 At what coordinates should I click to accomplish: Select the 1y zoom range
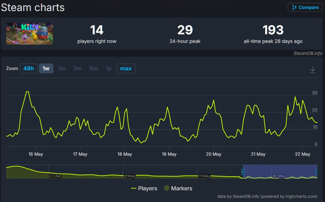coord(109,69)
